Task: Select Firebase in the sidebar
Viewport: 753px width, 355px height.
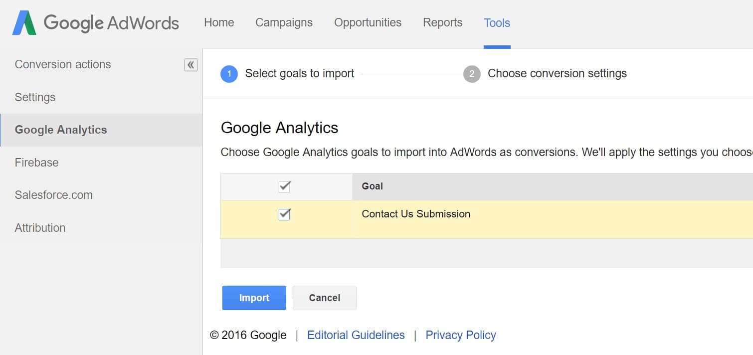Action: click(36, 162)
